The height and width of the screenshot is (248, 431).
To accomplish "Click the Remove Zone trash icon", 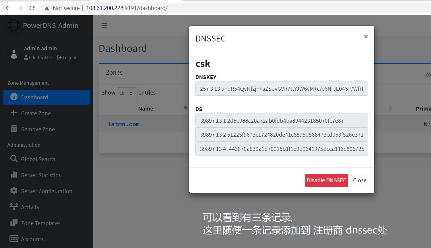I will click(x=14, y=129).
